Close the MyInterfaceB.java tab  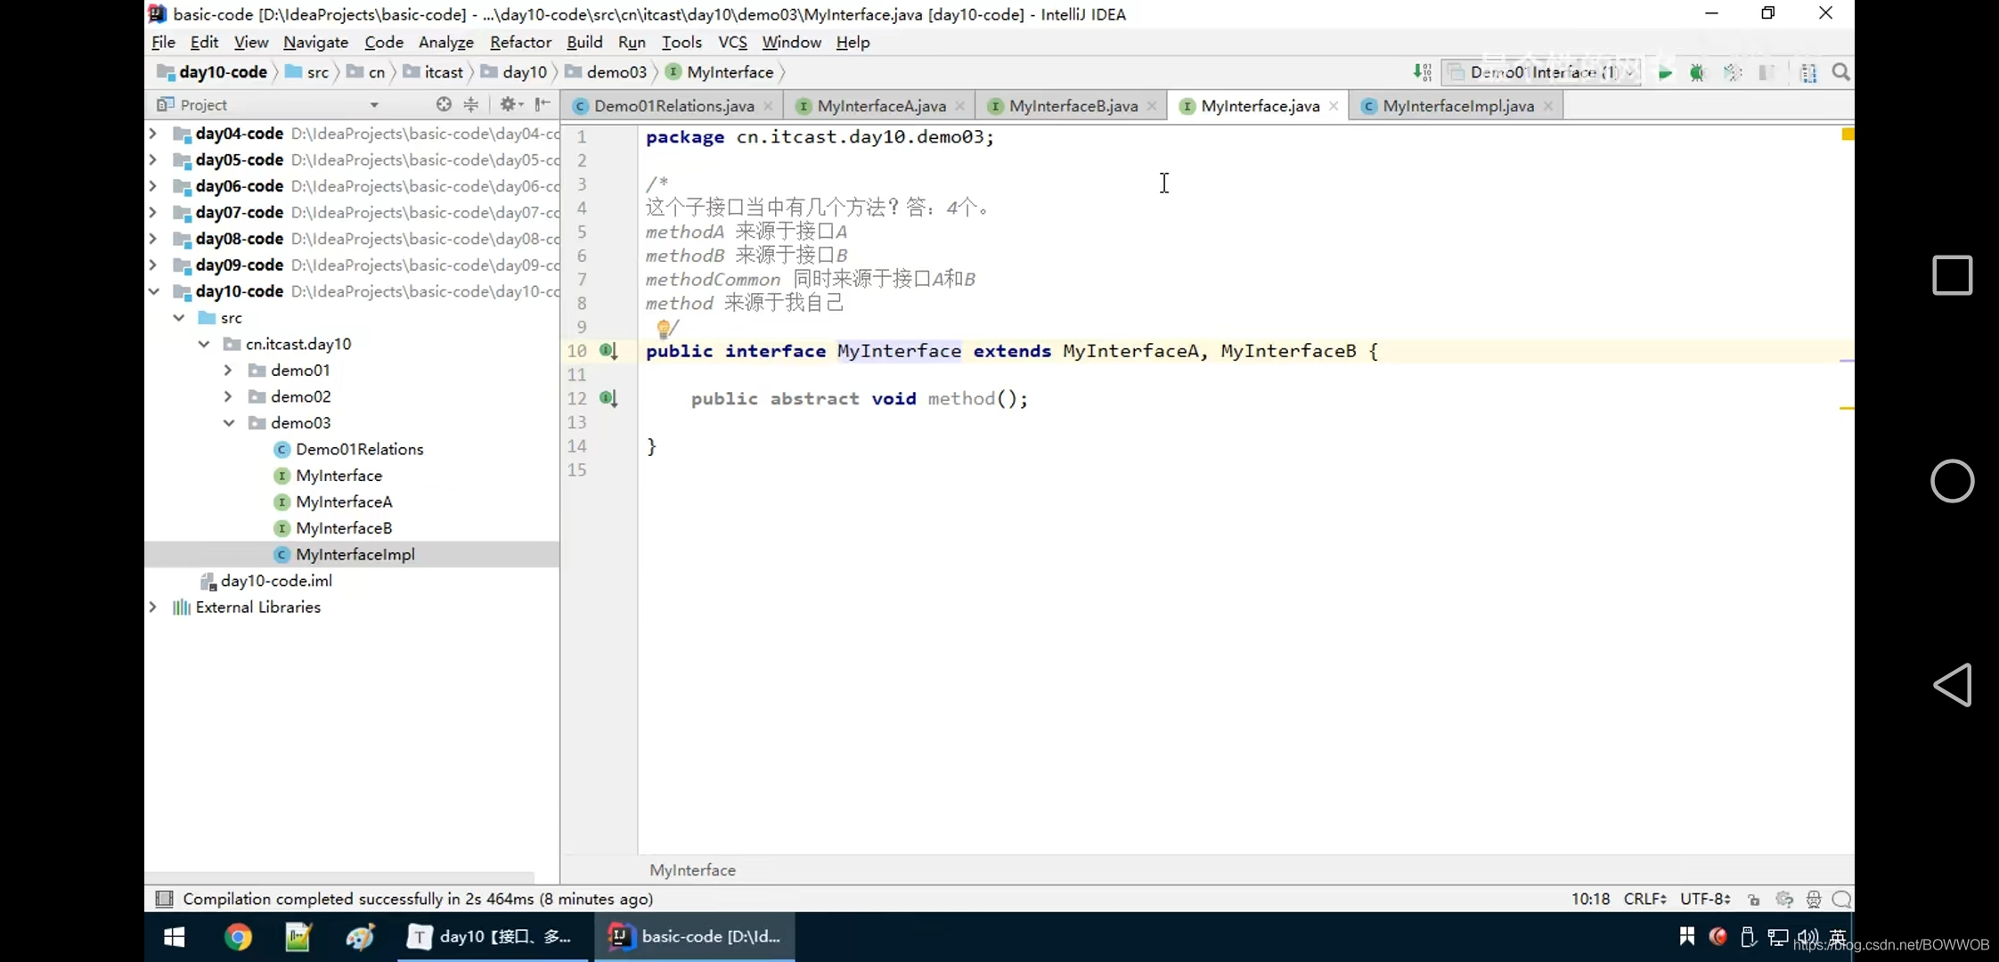1152,106
